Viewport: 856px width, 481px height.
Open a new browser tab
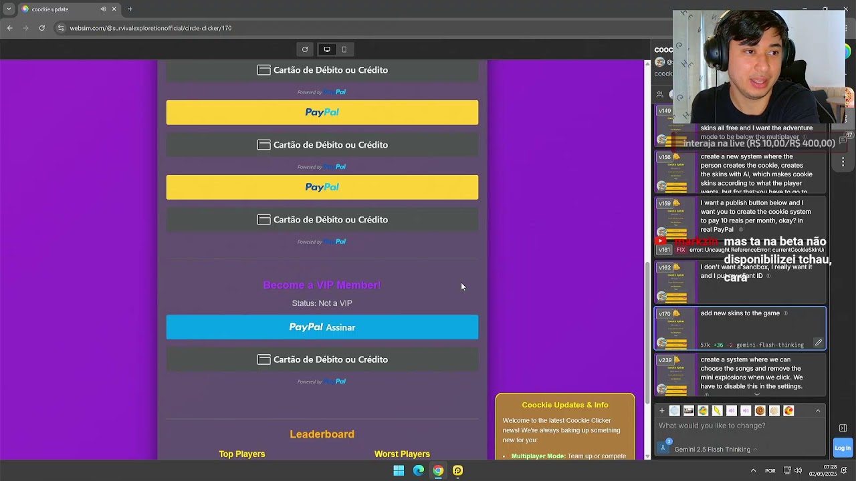click(130, 9)
